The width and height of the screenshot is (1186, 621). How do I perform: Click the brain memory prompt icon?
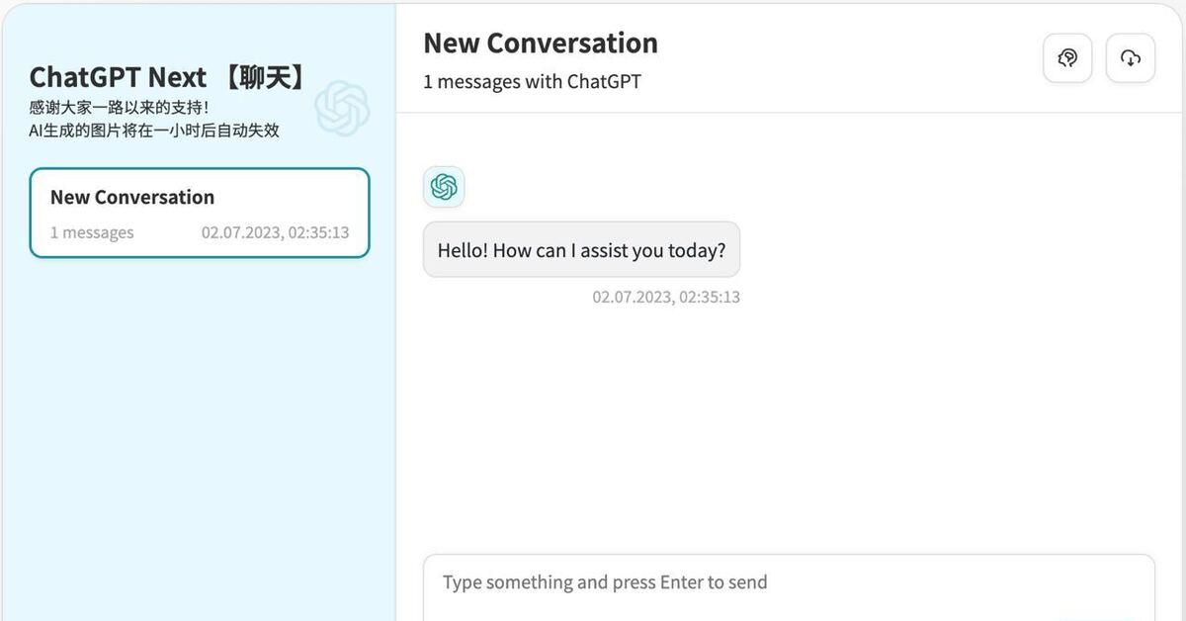(x=1067, y=58)
